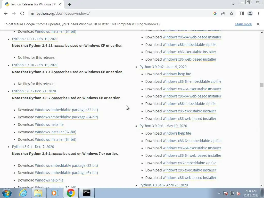
Task: Switch to Chrome in the taskbar
Action: pos(71,193)
